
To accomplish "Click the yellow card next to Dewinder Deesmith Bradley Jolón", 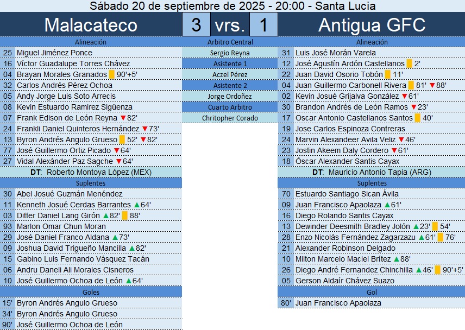I will (435, 226).
